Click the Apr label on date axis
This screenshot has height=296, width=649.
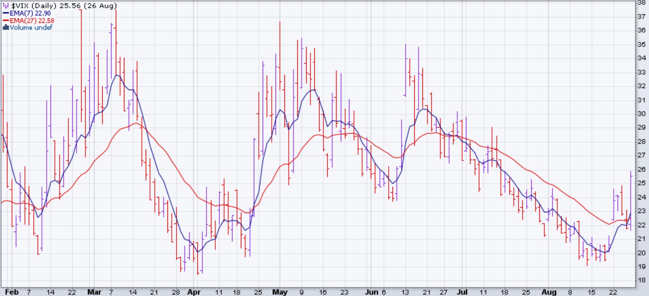pyautogui.click(x=194, y=292)
